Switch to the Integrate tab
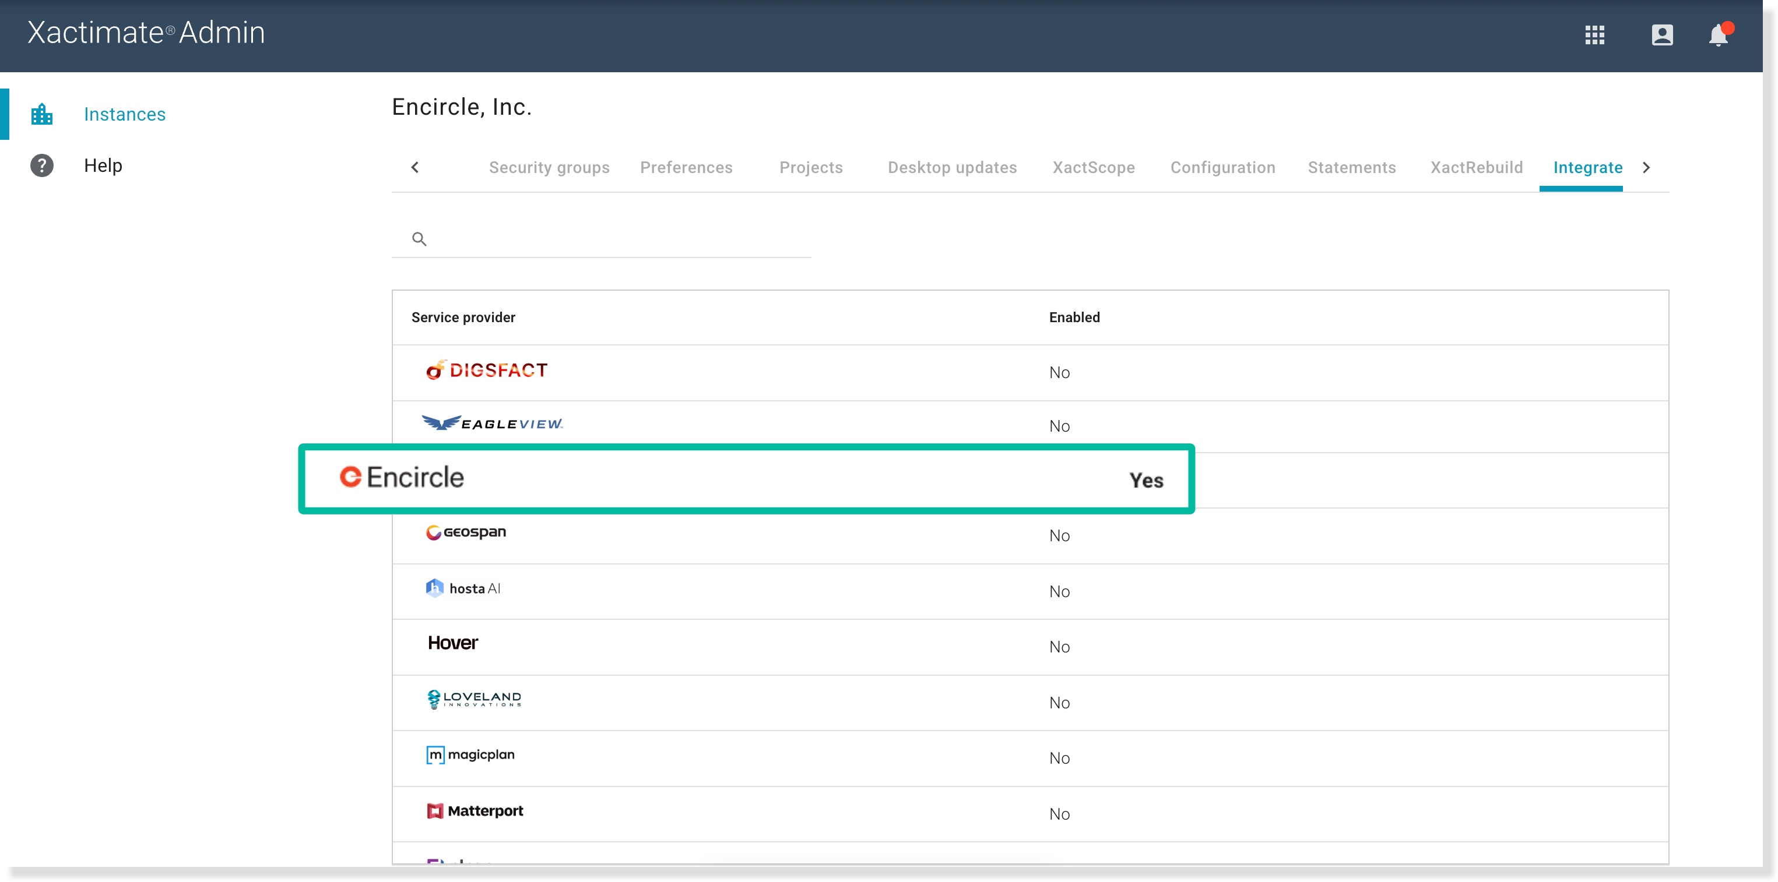The height and width of the screenshot is (882, 1778). [1587, 168]
